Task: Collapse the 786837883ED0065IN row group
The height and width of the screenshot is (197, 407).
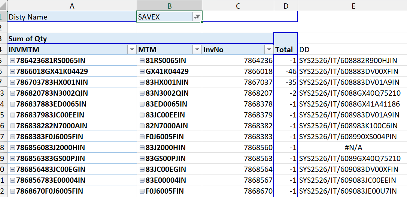Action: click(12, 104)
